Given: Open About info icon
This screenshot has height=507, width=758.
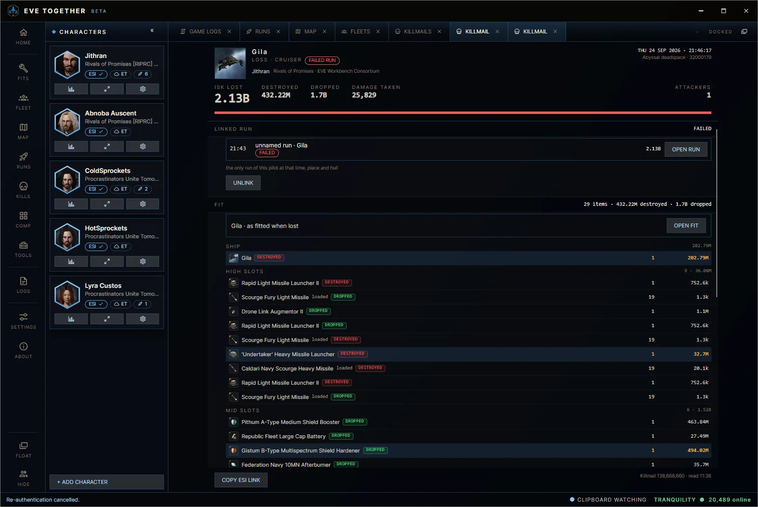Looking at the screenshot, I should pyautogui.click(x=23, y=350).
